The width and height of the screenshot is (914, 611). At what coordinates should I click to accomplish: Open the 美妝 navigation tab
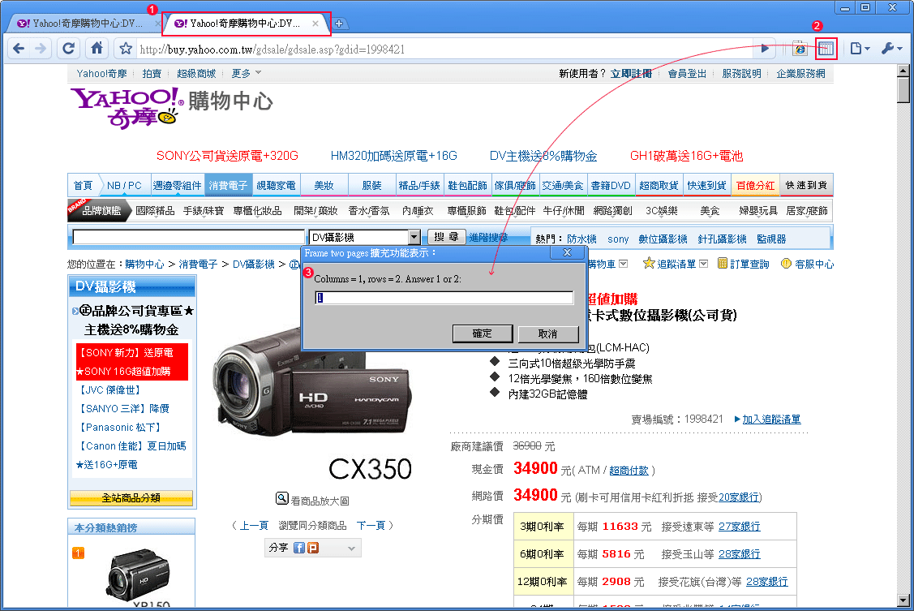[x=324, y=185]
